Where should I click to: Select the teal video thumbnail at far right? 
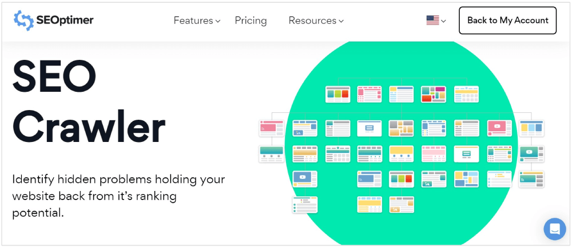(x=532, y=154)
